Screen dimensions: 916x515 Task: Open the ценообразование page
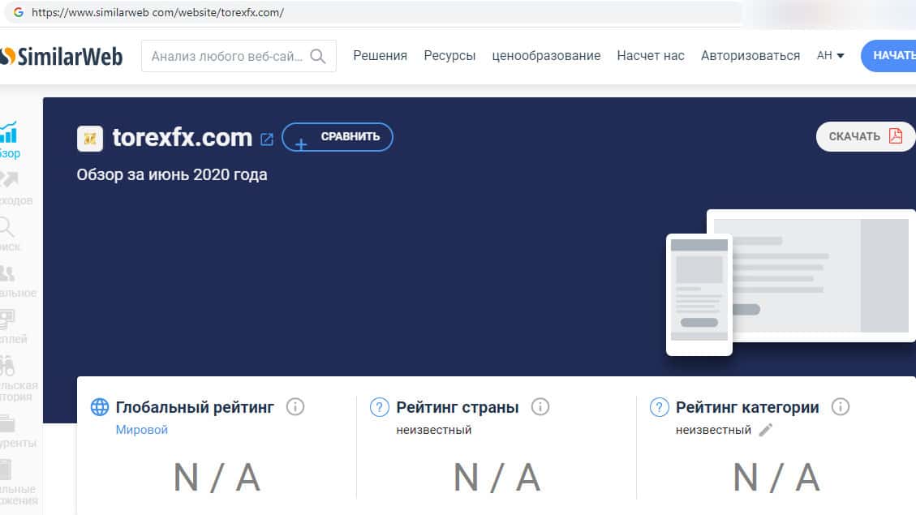point(546,55)
